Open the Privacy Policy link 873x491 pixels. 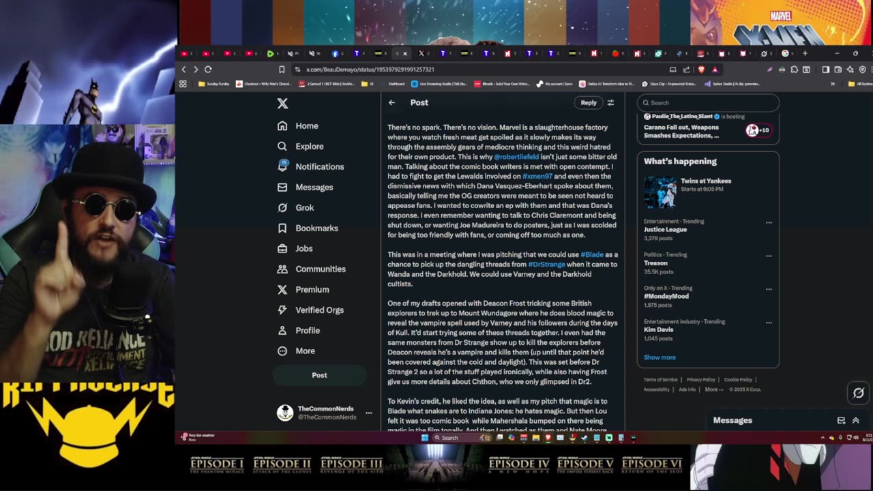tap(700, 380)
